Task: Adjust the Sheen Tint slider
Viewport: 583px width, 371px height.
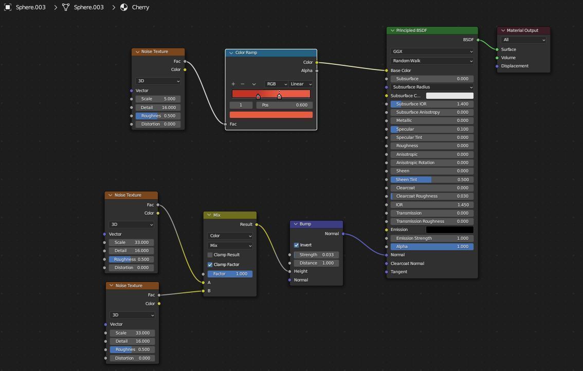Action: [x=432, y=180]
